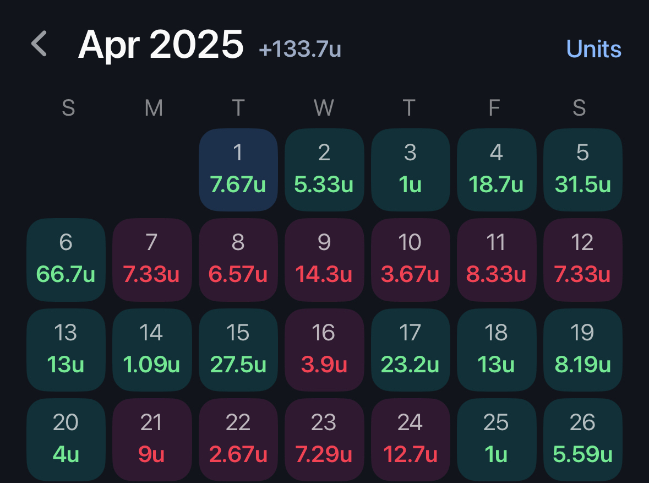Select April 5 with 31.5u gain
The image size is (649, 483).
point(582,170)
